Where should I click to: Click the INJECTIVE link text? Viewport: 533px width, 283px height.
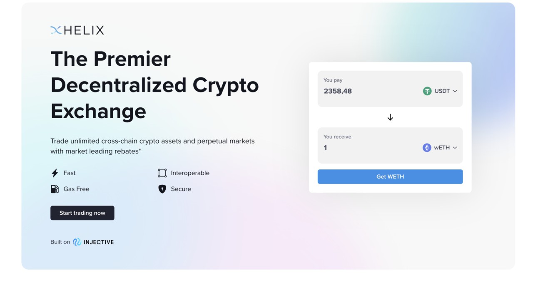tap(99, 241)
